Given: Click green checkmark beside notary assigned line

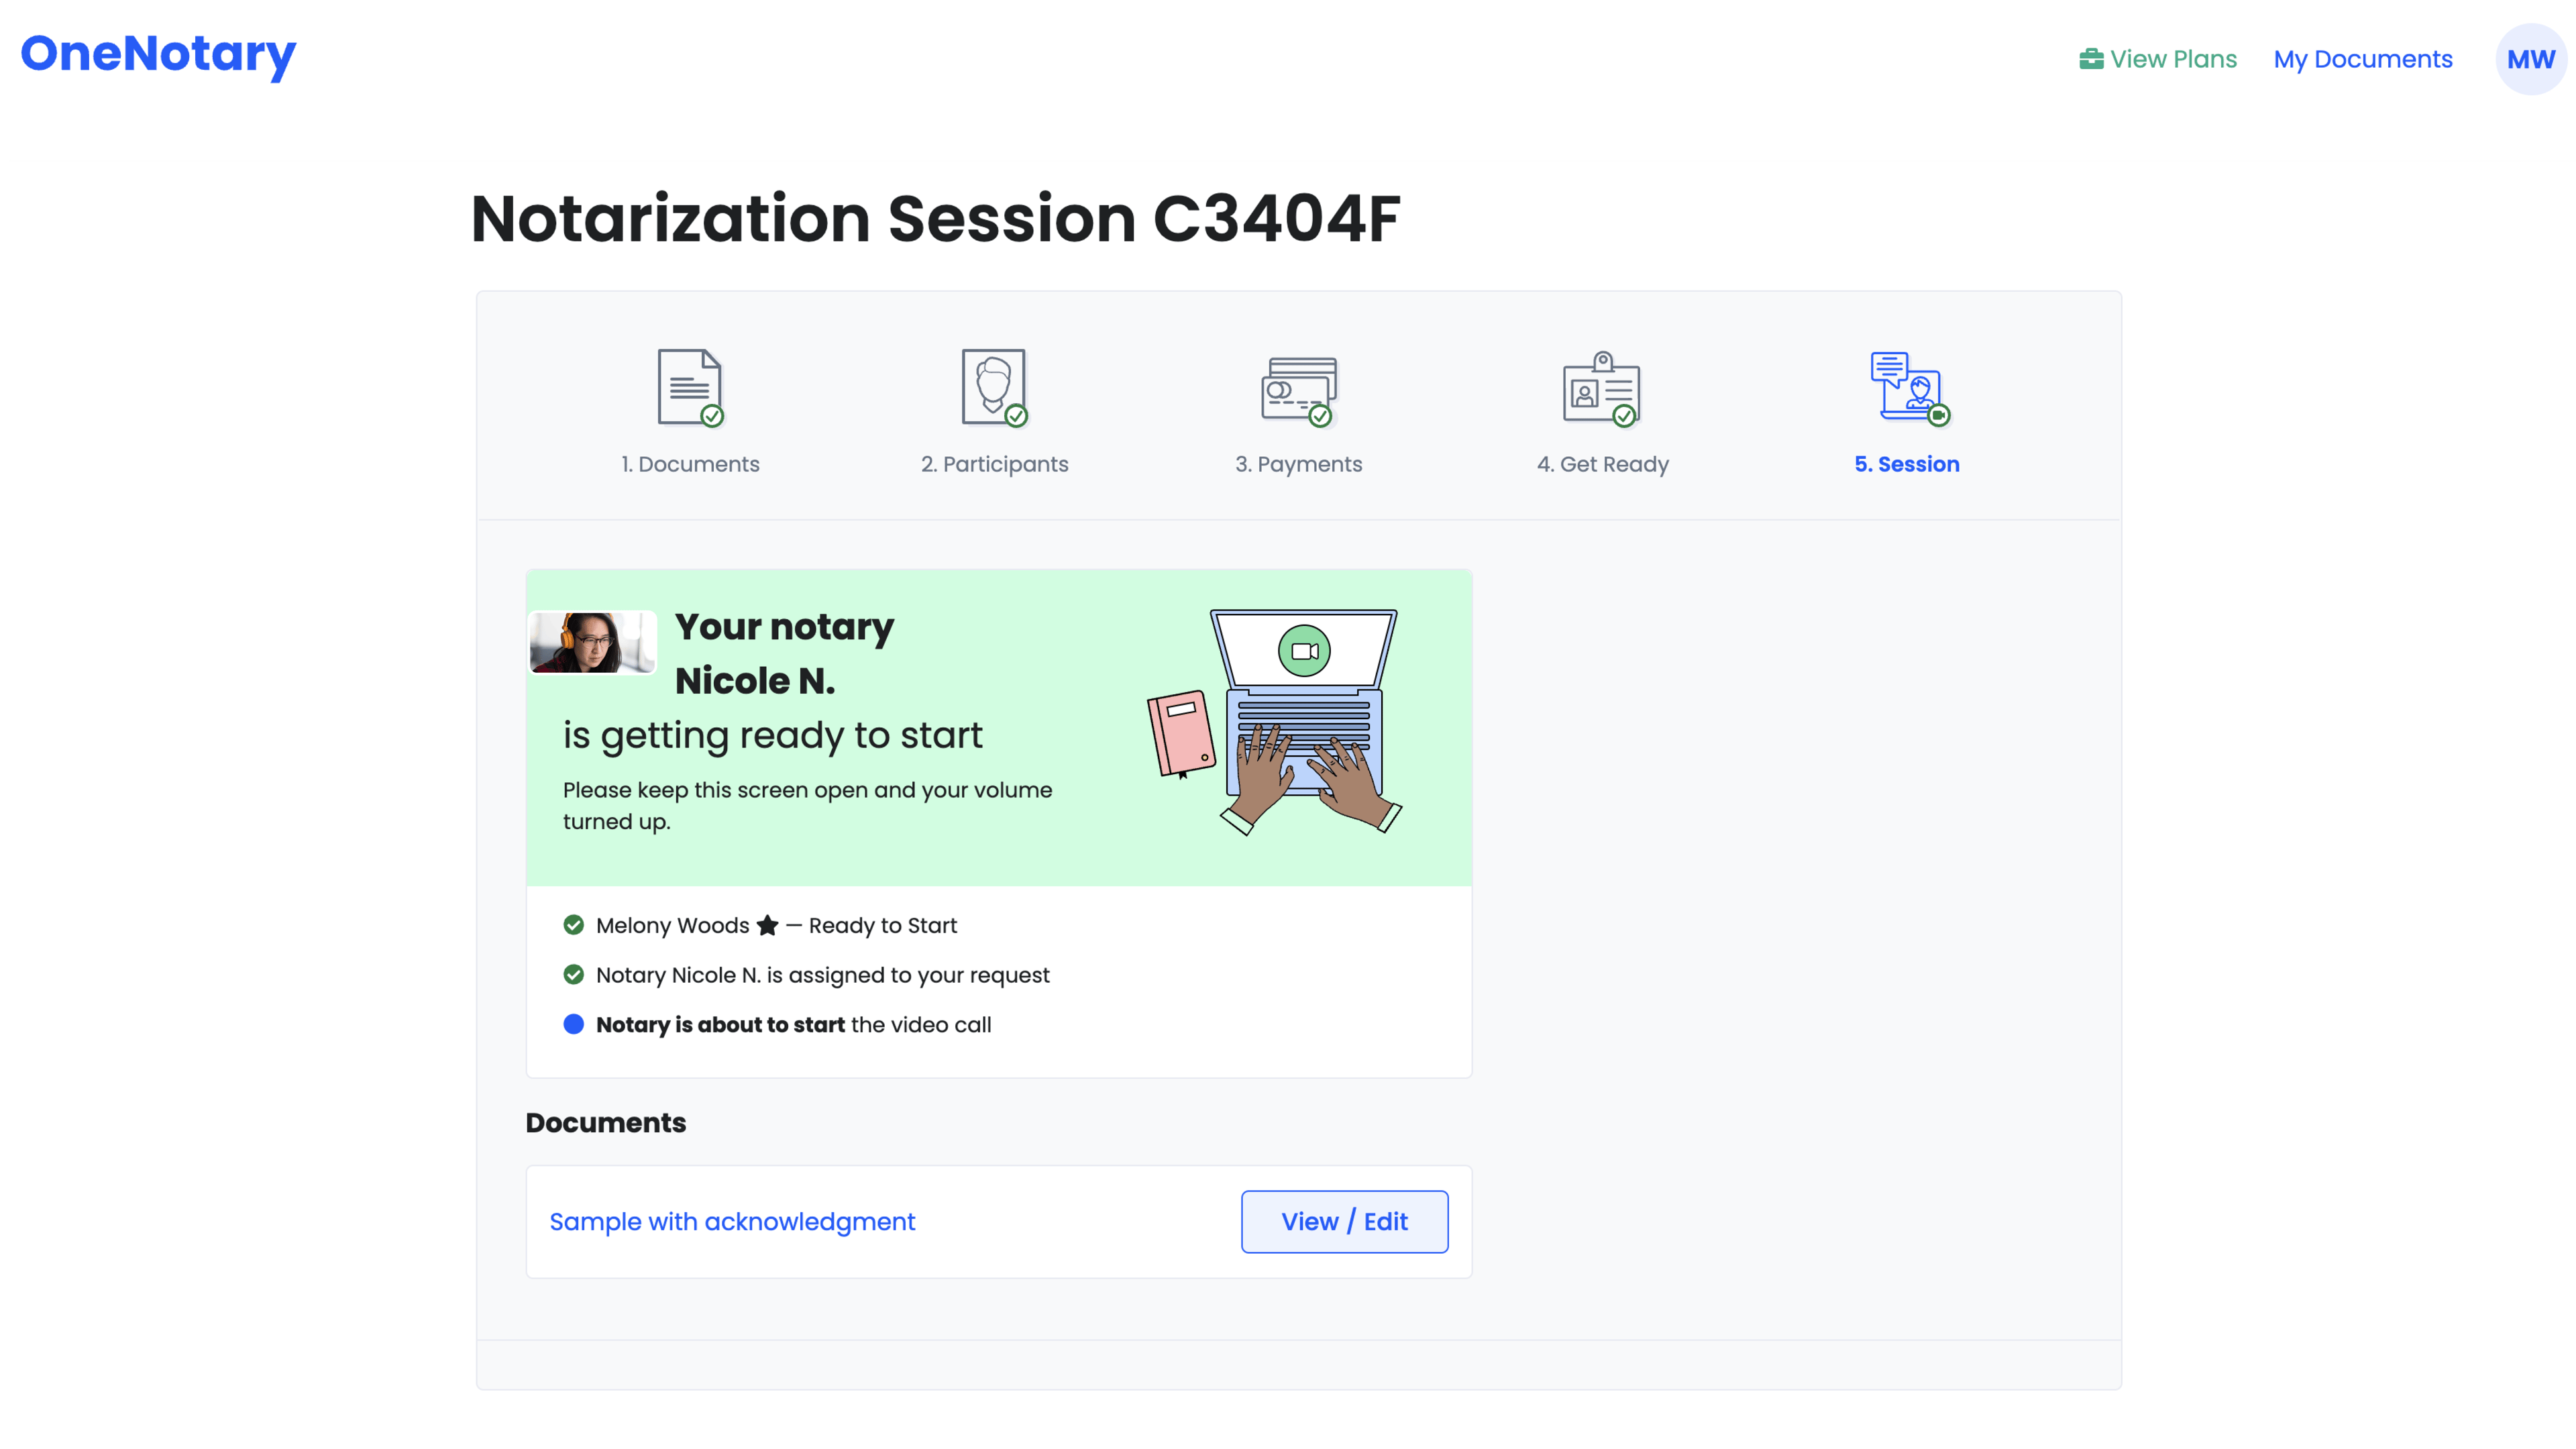Looking at the screenshot, I should coord(573,975).
